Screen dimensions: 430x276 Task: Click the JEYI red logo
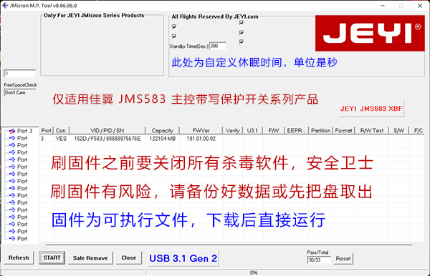pyautogui.click(x=370, y=33)
